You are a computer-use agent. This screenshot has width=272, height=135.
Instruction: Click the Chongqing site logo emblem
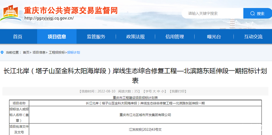coord(11,13)
